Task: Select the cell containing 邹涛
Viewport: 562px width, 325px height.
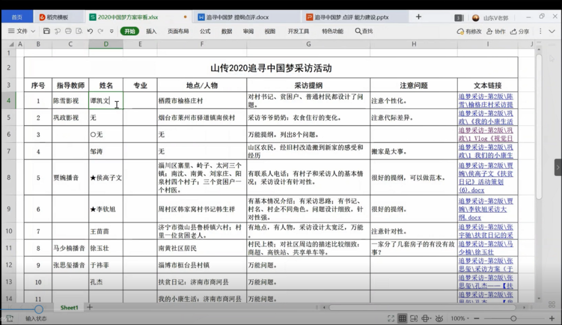Action: 106,151
